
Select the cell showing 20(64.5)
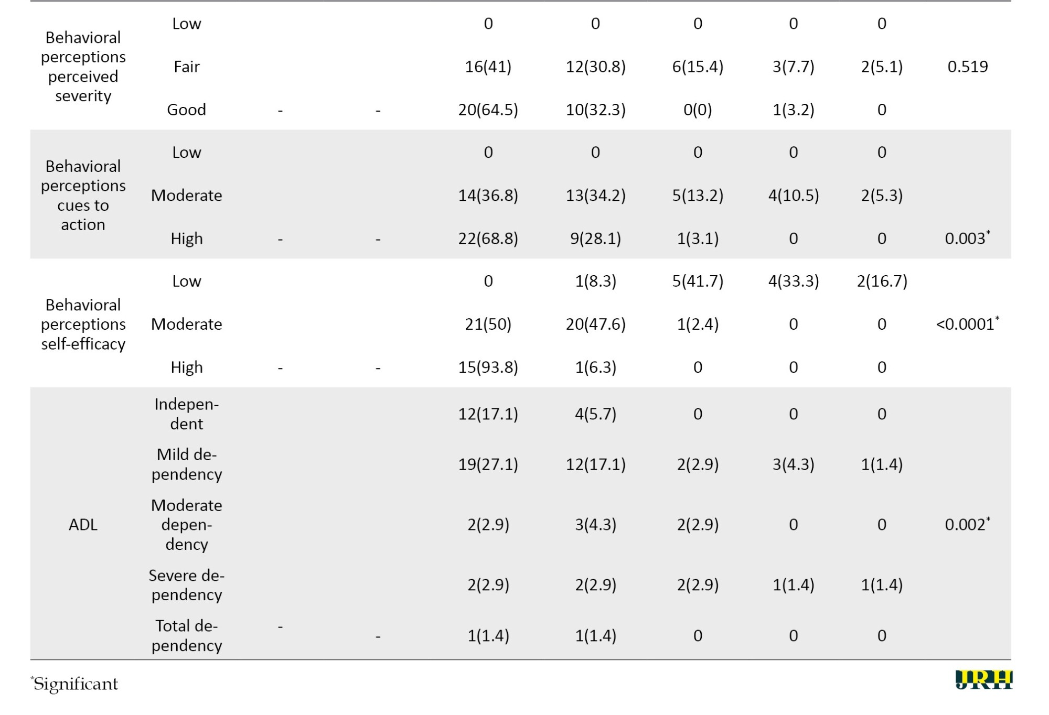[488, 110]
